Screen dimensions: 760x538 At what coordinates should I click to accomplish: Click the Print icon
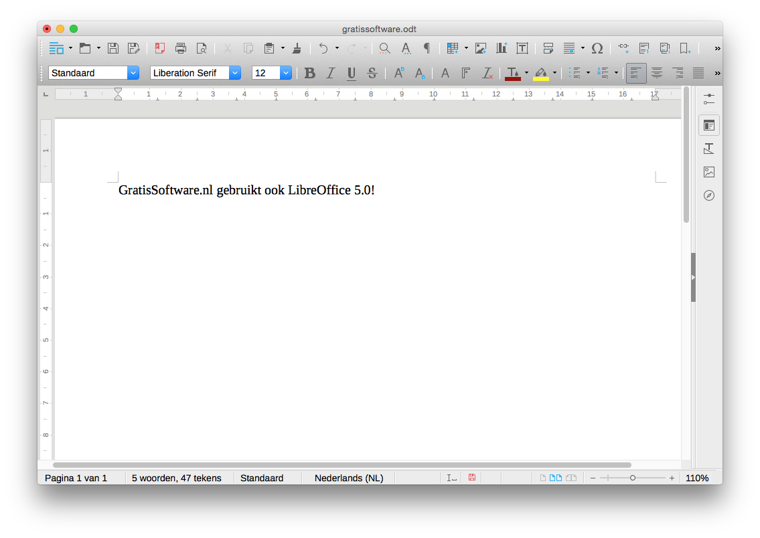point(180,48)
